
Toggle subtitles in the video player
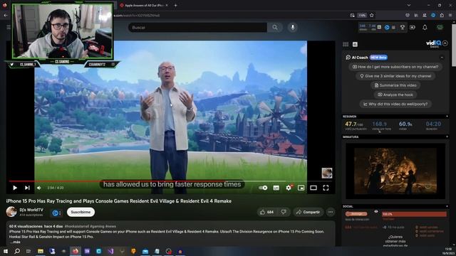(x=276, y=188)
